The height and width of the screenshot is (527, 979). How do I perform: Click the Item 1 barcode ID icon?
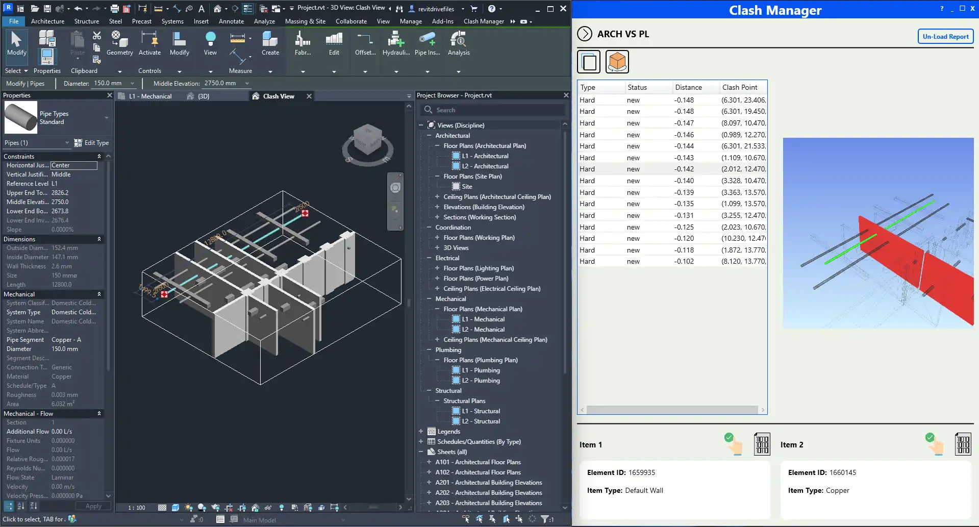coord(762,444)
